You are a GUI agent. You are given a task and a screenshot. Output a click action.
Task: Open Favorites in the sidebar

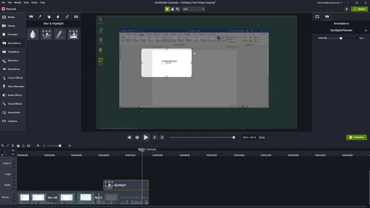[9, 35]
